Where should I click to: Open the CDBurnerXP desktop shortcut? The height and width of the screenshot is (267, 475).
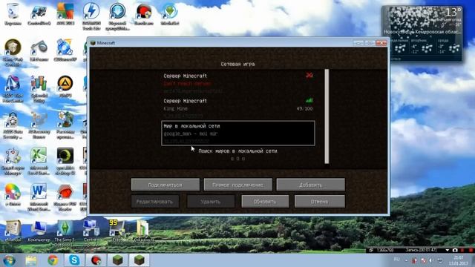point(65,50)
